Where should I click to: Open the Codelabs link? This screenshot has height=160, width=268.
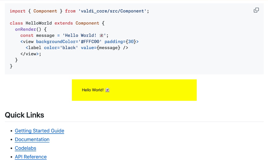pyautogui.click(x=25, y=148)
